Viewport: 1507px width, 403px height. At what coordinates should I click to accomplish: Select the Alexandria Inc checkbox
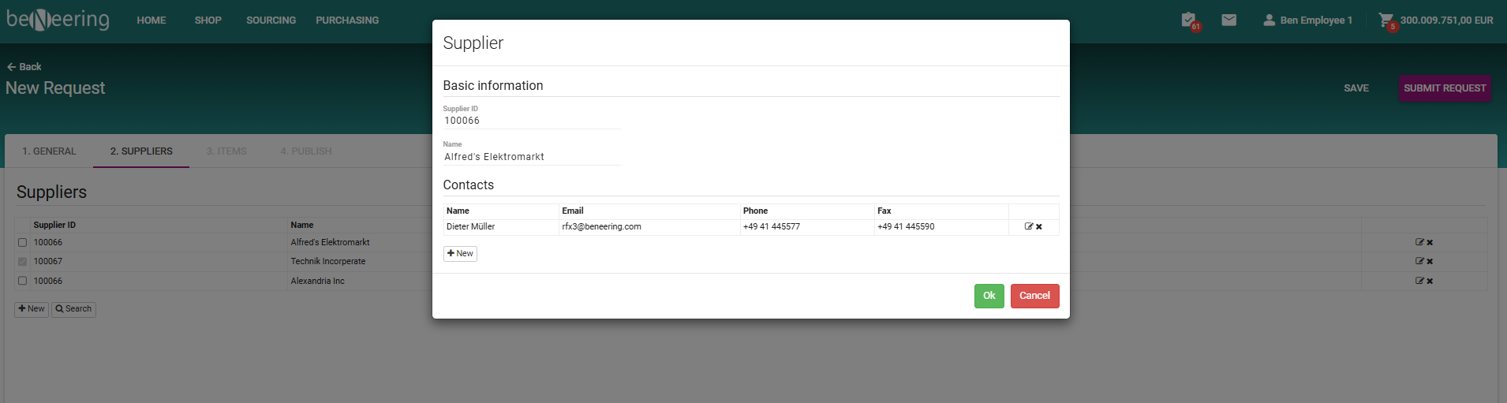[x=22, y=281]
